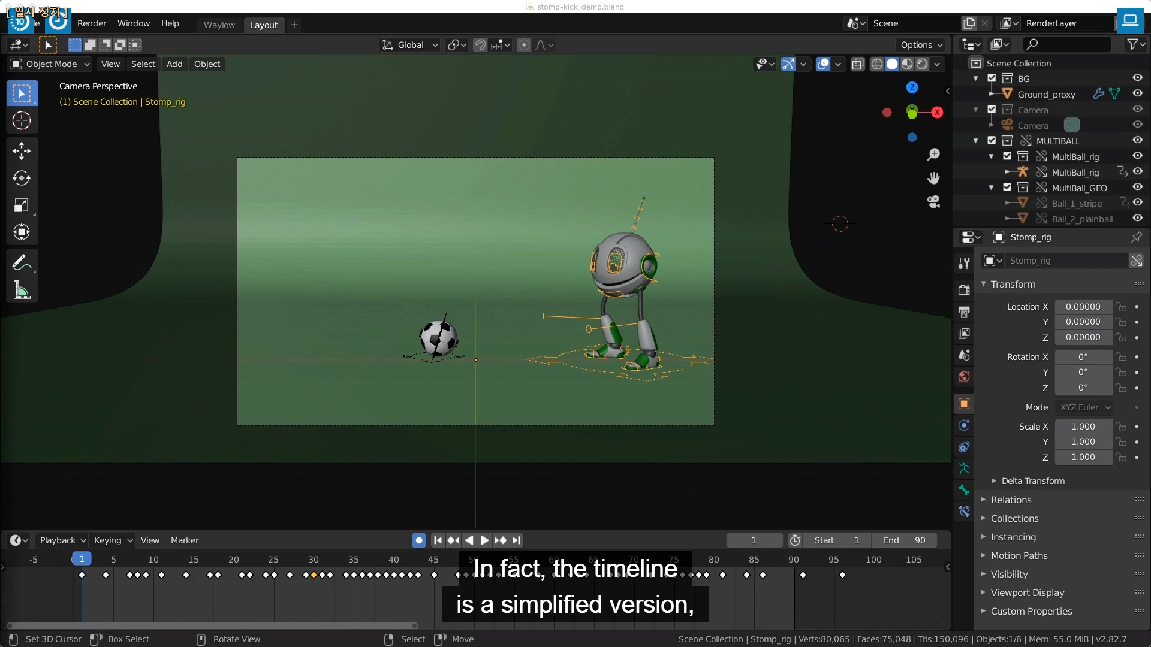Open the Keying popover in timeline
This screenshot has width=1151, height=647.
click(113, 540)
